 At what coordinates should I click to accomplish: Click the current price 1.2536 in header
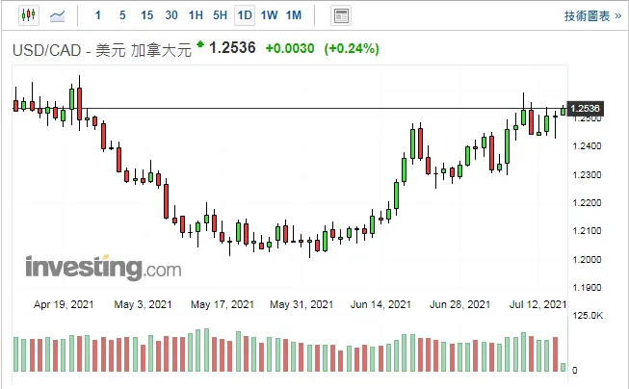coord(232,48)
